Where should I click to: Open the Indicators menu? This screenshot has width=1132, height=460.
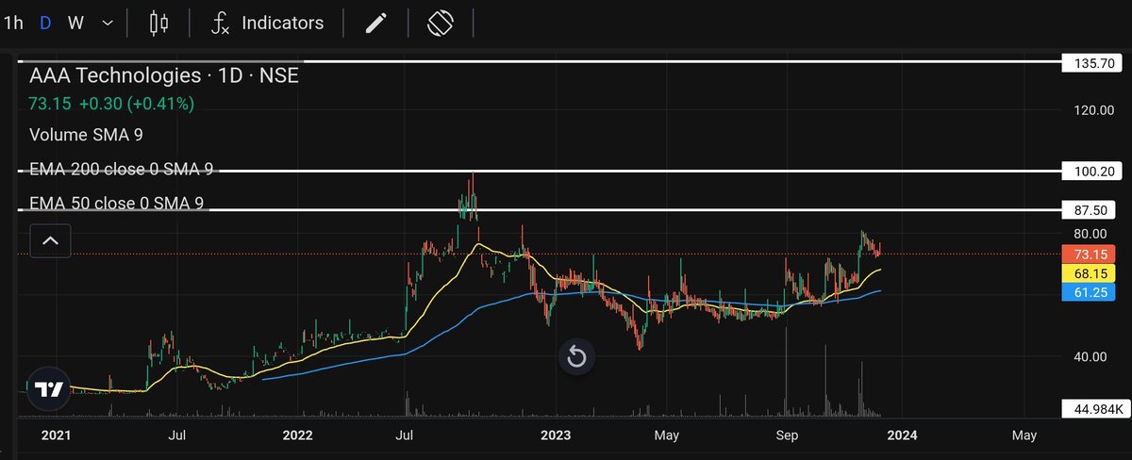(x=267, y=23)
